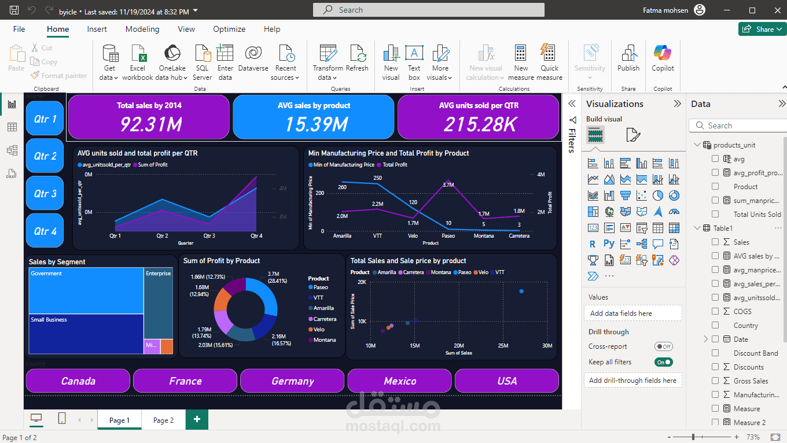This screenshot has width=787, height=443.
Task: Check the Total Units Sold checkbox
Action: point(716,214)
